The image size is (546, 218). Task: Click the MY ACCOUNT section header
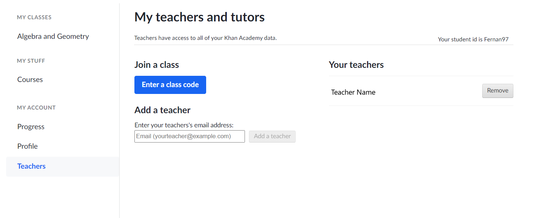tap(36, 108)
